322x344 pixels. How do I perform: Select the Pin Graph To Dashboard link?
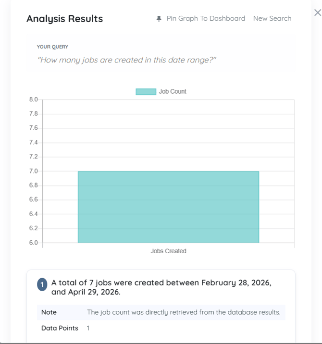click(206, 19)
